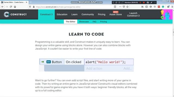Open the Community menu

tap(88, 14)
